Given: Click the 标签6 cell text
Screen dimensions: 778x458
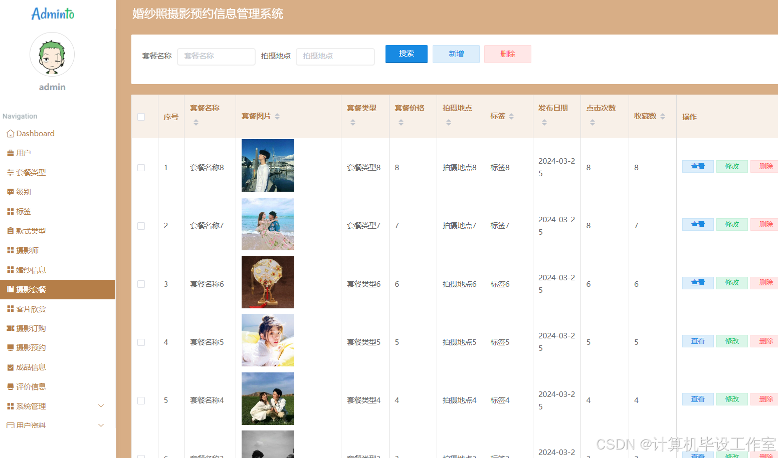Looking at the screenshot, I should point(500,284).
